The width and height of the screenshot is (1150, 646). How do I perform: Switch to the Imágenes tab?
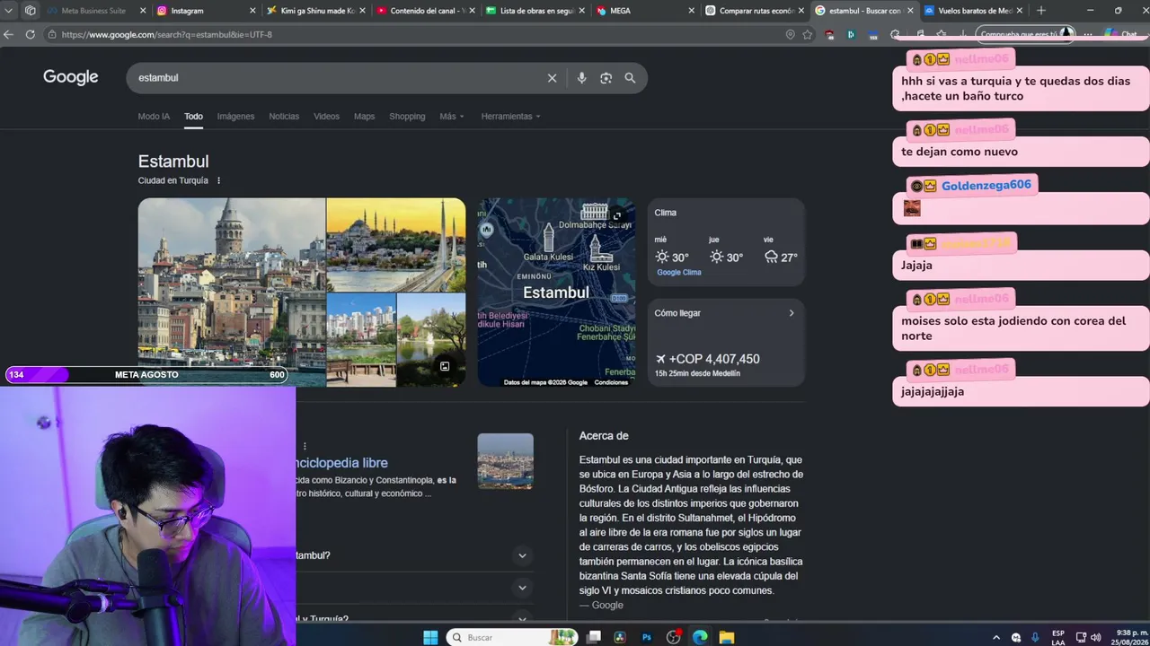click(x=235, y=116)
